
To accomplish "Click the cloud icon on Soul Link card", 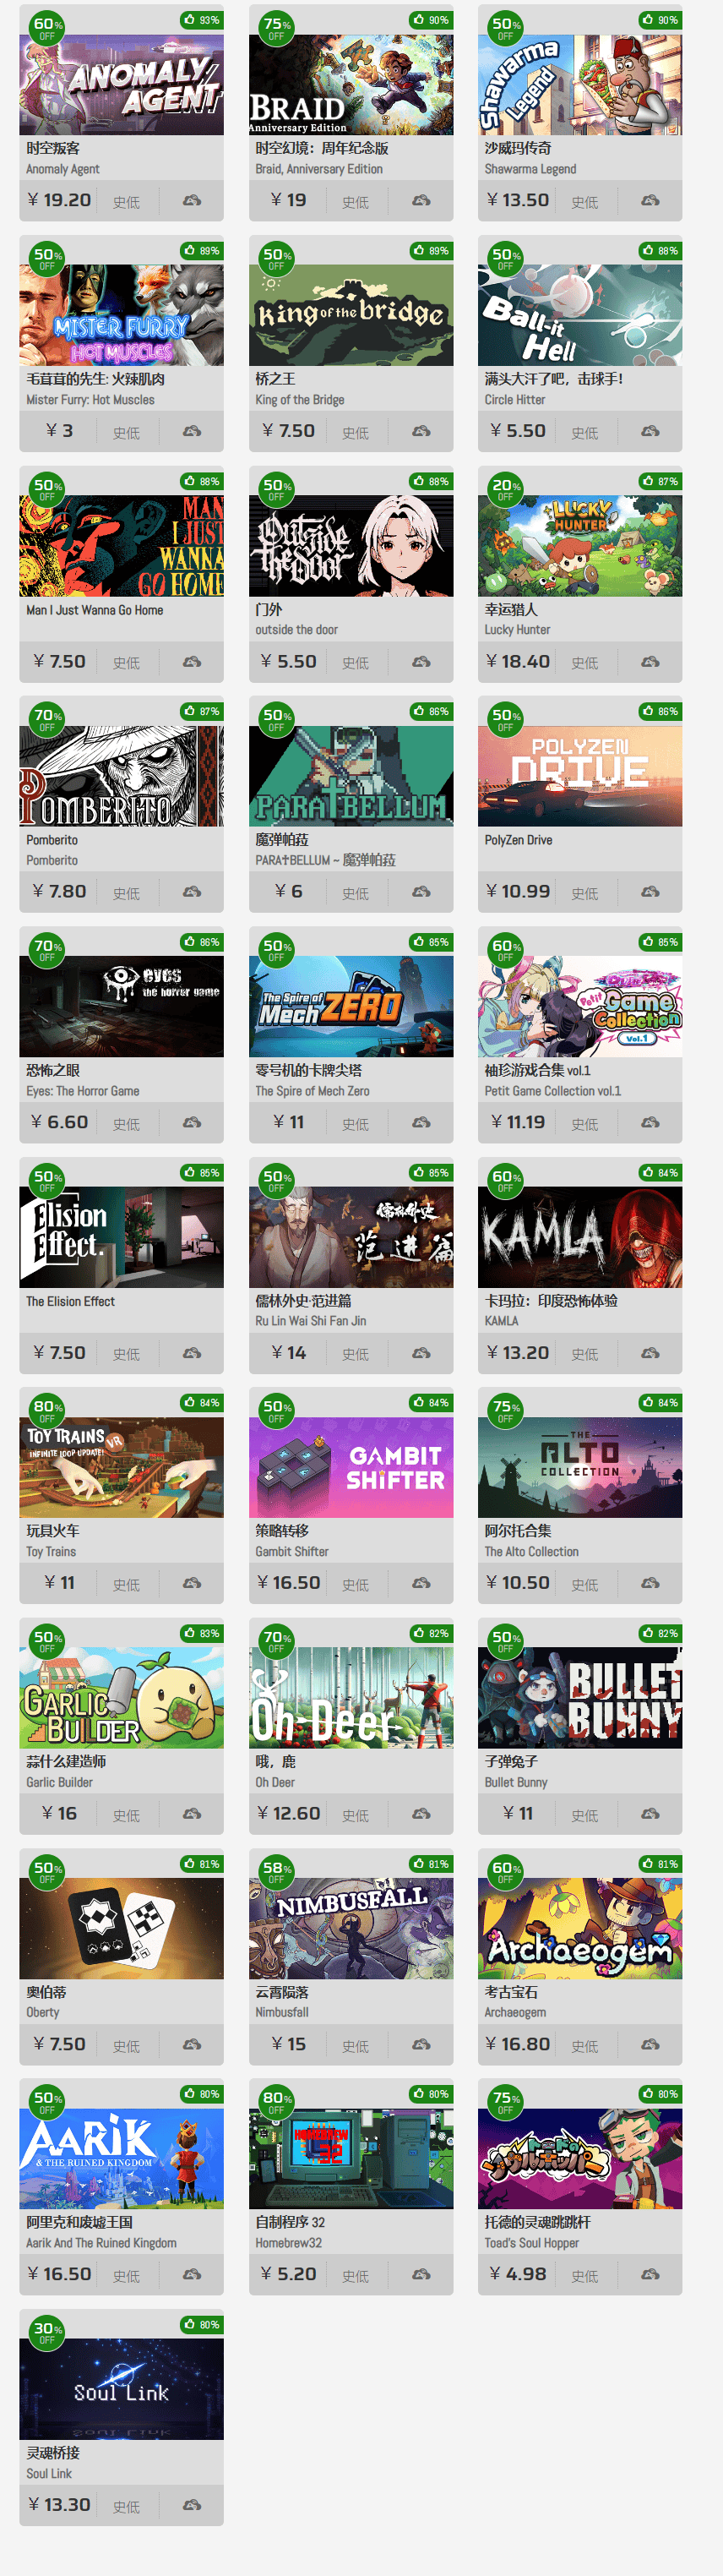I will pos(192,2505).
